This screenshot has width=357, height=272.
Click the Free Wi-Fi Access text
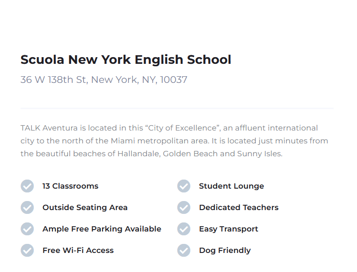point(78,251)
